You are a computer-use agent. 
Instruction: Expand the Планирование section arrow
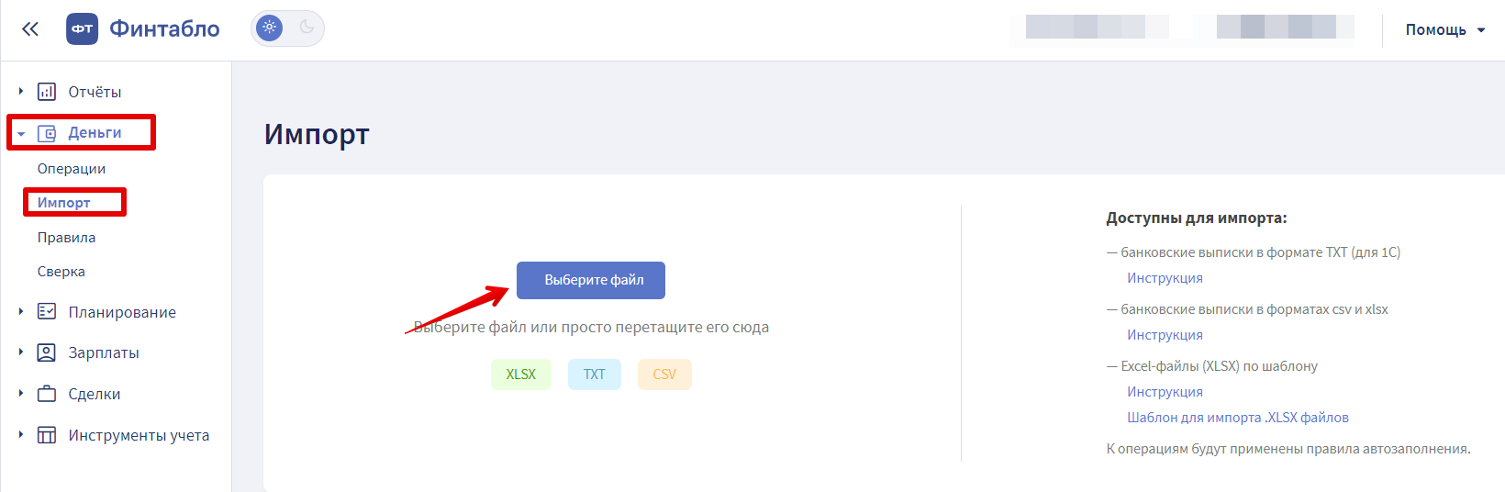(x=21, y=312)
